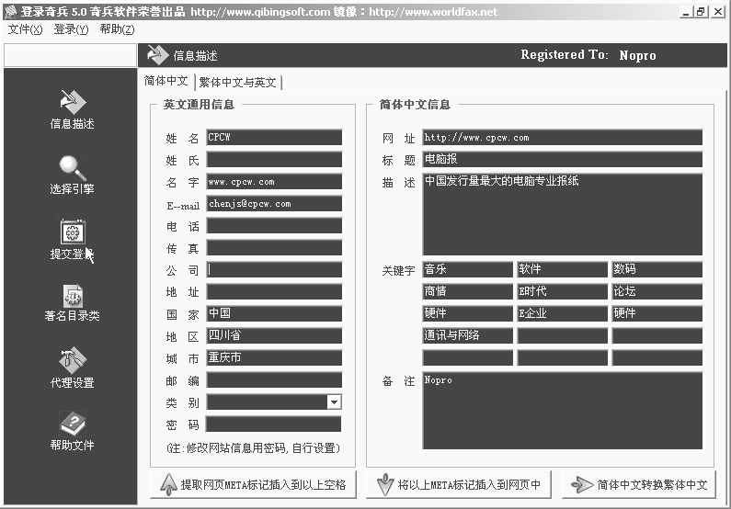
Task: Click the keyword field 数码
Action: [657, 269]
